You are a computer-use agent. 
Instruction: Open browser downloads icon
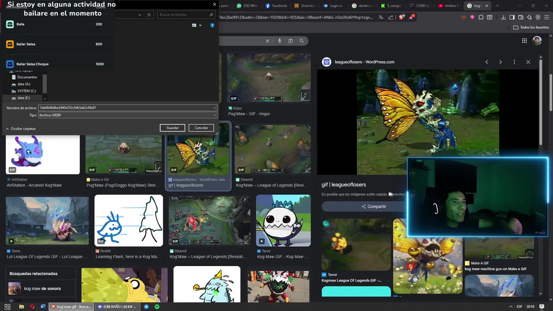pyautogui.click(x=503, y=17)
